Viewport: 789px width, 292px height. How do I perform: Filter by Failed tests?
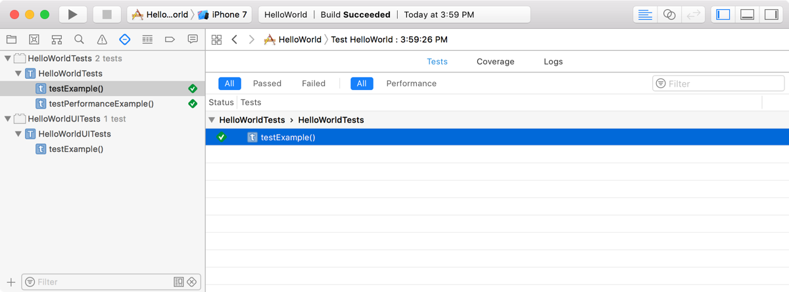pyautogui.click(x=314, y=84)
